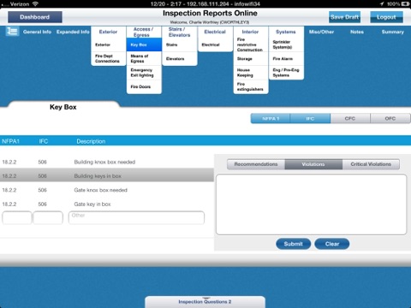Screen dimensions: 411x308
Task: Tap the location arrow in status bar
Action: 382,4
